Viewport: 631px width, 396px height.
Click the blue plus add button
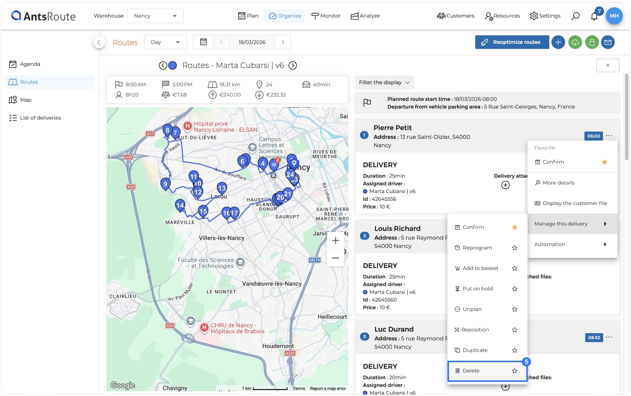[x=558, y=42]
